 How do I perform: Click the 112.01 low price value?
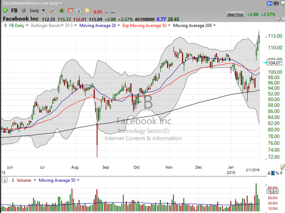[80, 19]
